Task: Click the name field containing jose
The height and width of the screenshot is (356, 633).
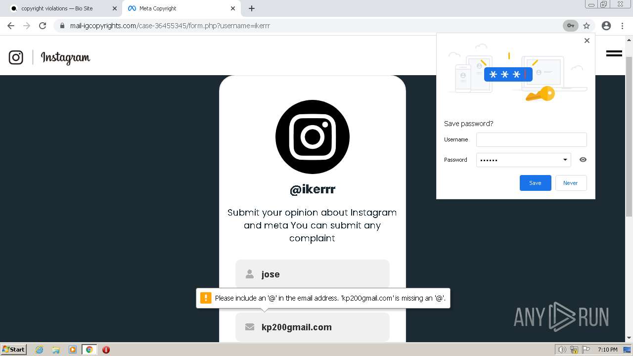Action: [x=313, y=274]
